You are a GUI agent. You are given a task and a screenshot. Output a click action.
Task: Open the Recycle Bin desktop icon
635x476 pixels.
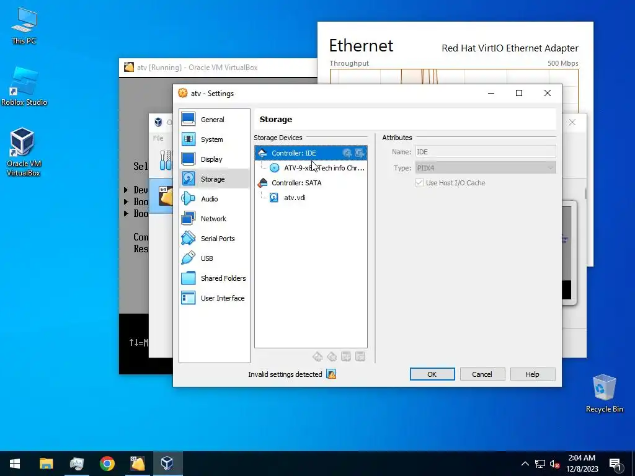click(x=604, y=394)
